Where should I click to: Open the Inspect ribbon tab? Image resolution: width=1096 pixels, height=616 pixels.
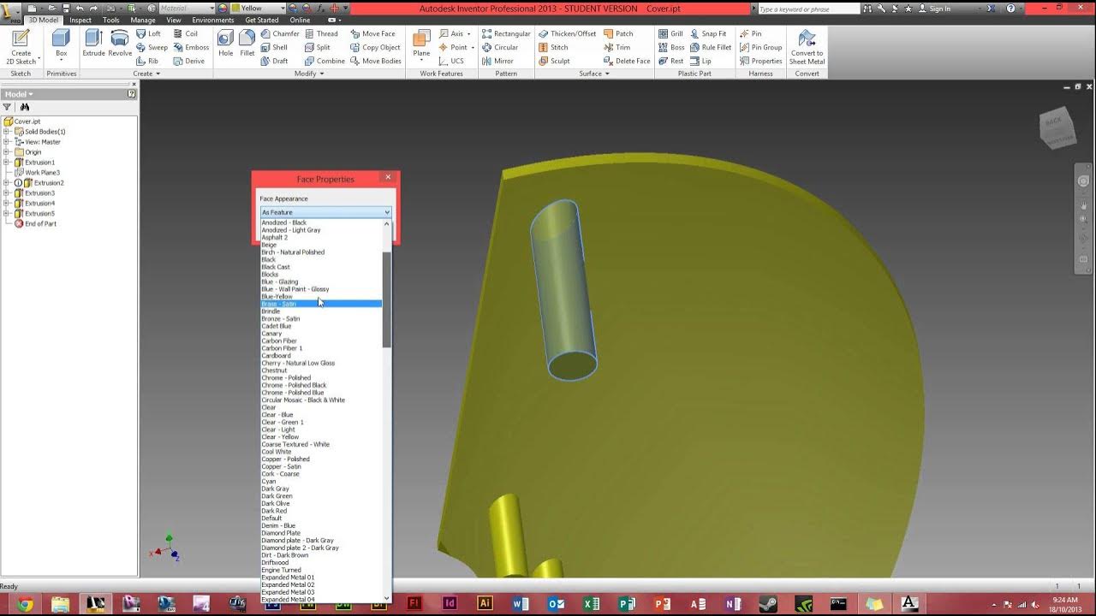coord(80,20)
